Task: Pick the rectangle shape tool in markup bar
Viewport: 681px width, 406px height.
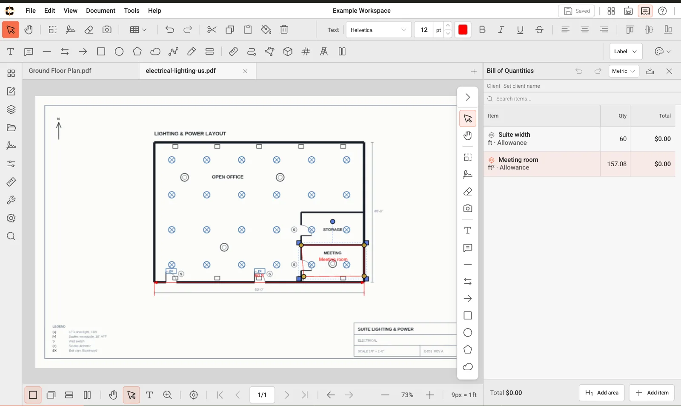Action: click(101, 52)
